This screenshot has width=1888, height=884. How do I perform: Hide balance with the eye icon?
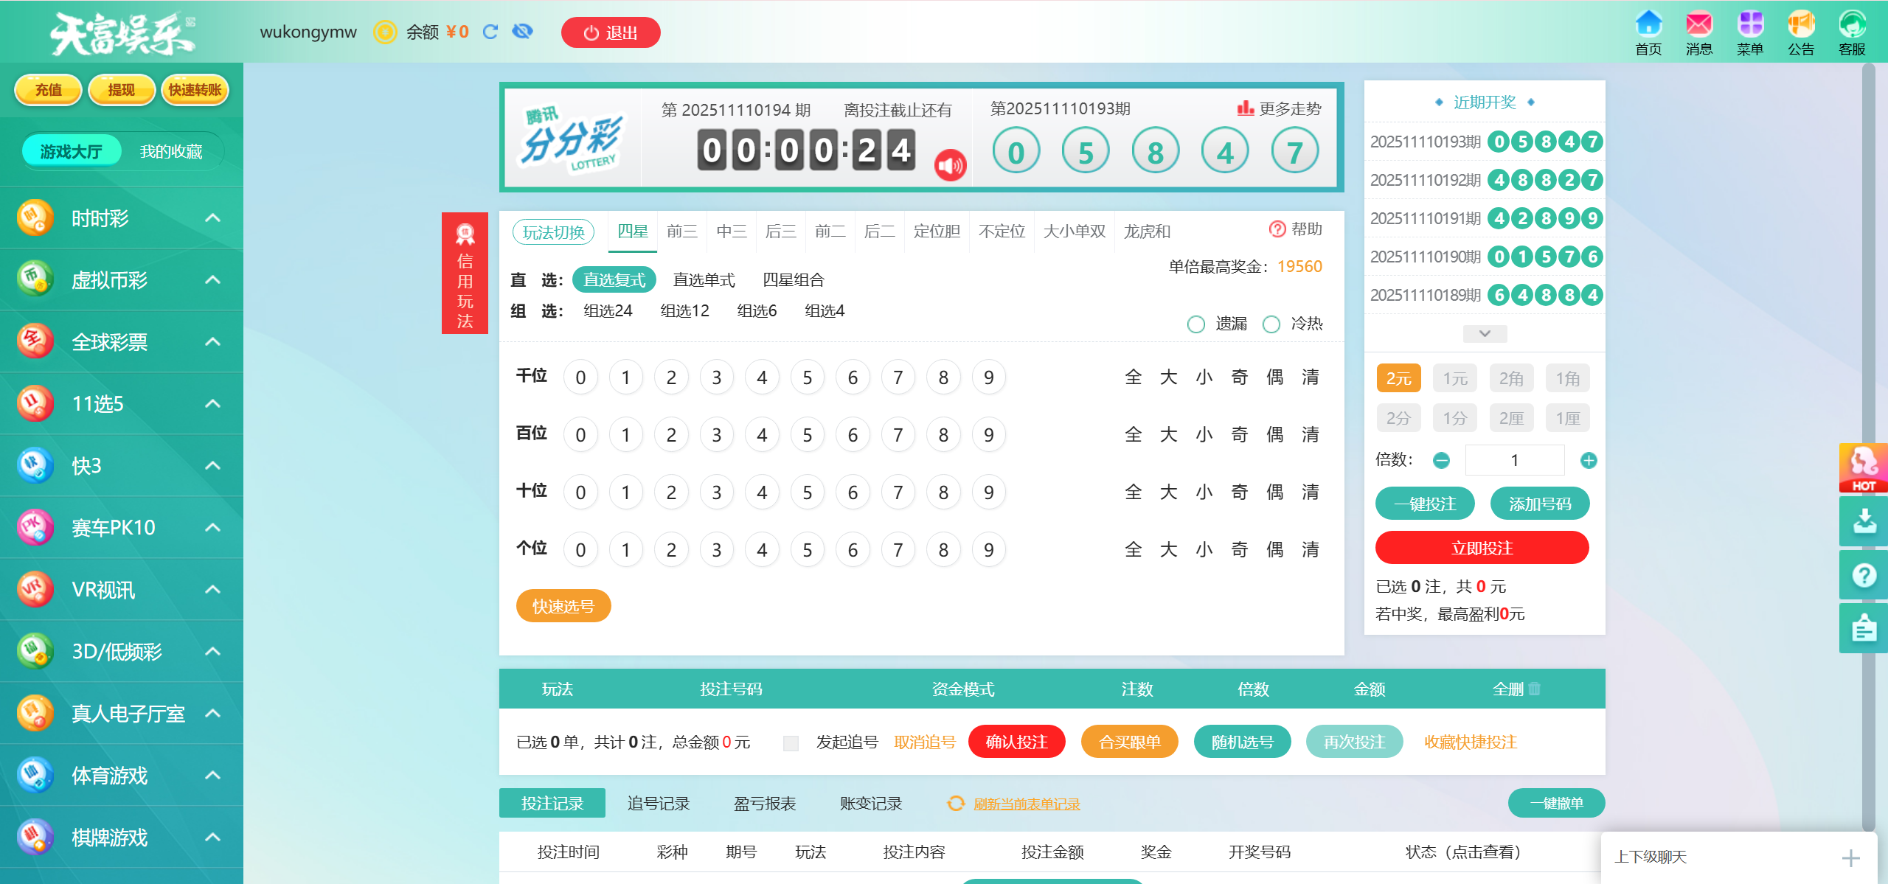(x=522, y=32)
